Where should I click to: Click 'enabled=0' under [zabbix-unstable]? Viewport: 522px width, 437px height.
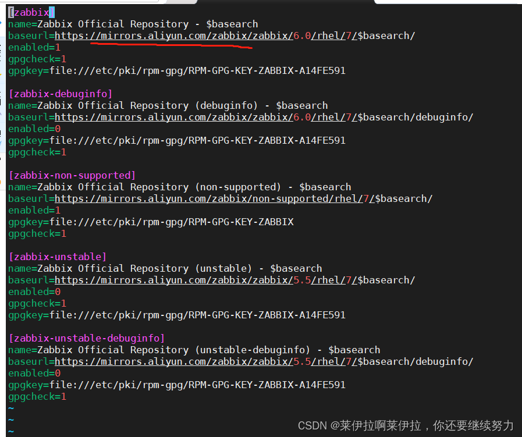coord(34,292)
